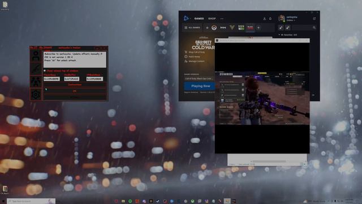Open the gear settings icon in the trainer sidebar
The height and width of the screenshot is (204, 362).
(36, 95)
